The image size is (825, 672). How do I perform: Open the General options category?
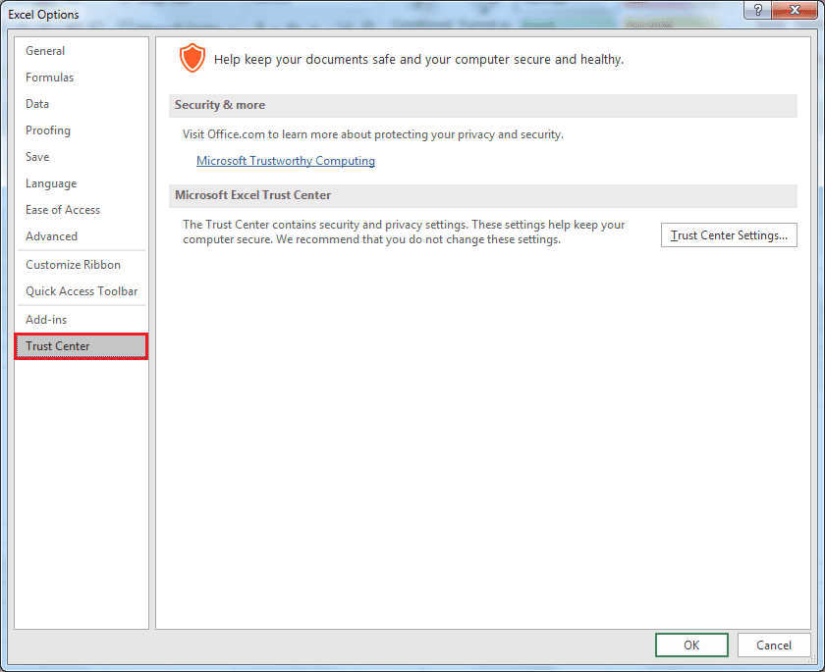(82, 51)
